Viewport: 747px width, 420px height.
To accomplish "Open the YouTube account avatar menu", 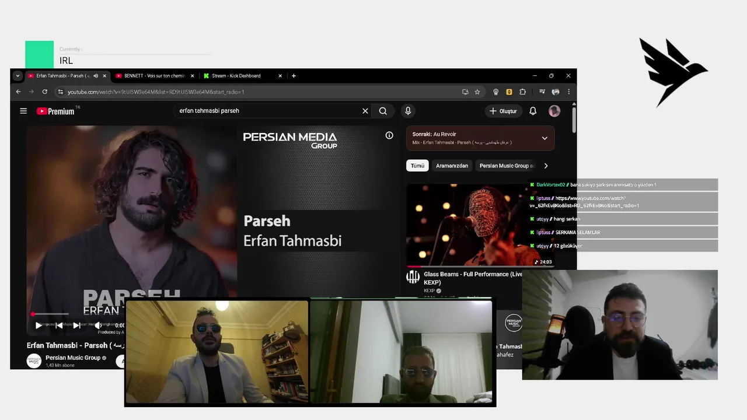I will click(x=554, y=111).
